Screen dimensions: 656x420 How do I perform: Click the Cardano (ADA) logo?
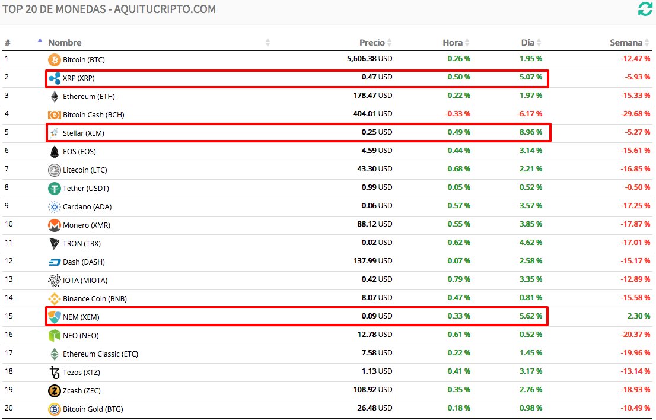click(x=55, y=206)
